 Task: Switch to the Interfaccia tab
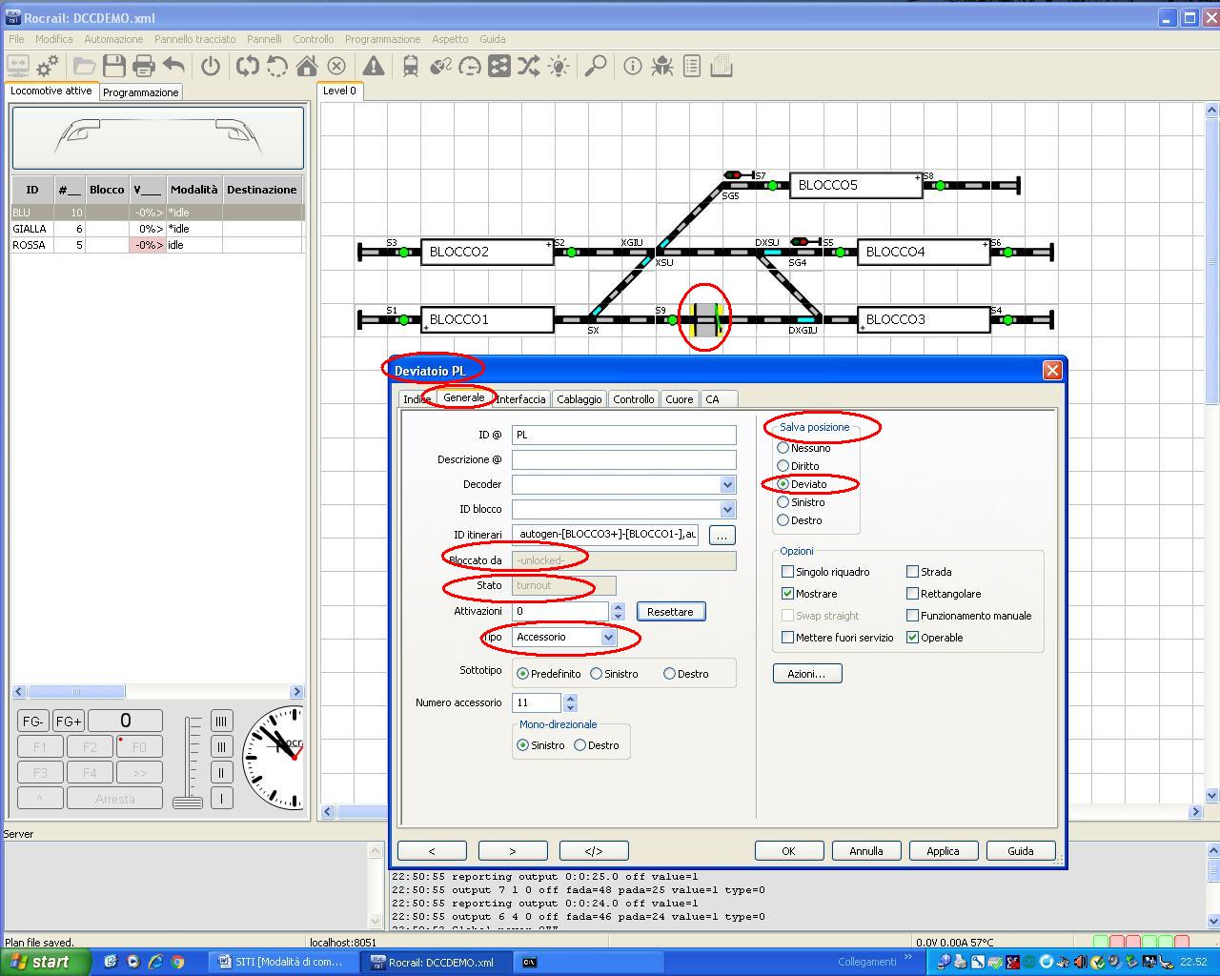coord(520,399)
